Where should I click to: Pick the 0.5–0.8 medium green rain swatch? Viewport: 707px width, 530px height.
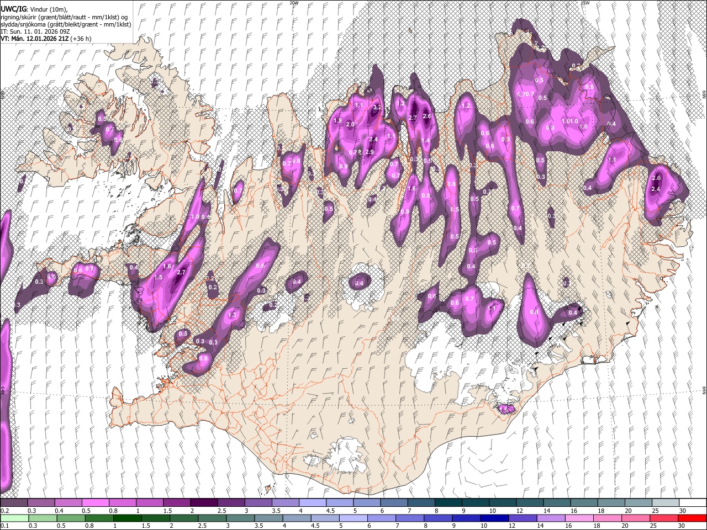point(71,518)
